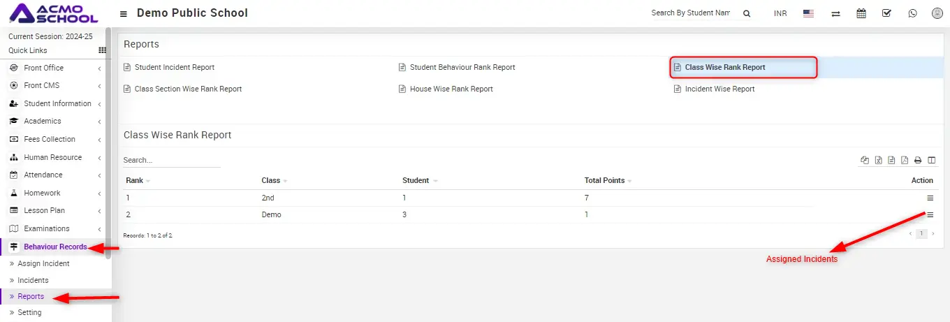The width and height of the screenshot is (950, 322).
Task: Click the Export to Excel icon
Action: point(878,161)
